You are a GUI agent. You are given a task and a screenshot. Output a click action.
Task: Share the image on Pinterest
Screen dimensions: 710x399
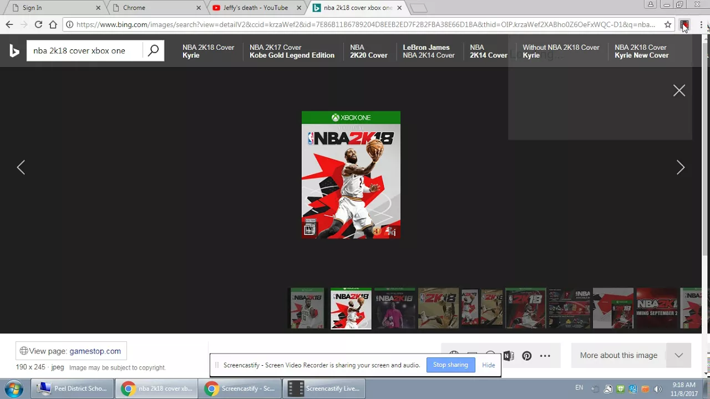527,356
